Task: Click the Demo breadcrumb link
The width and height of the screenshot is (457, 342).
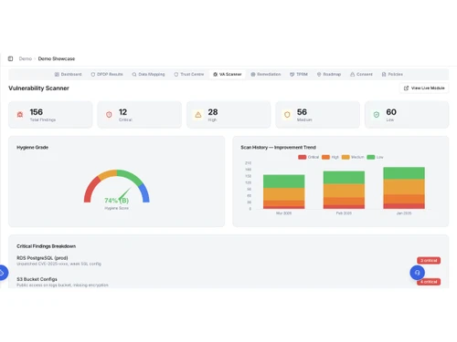Action: tap(26, 58)
